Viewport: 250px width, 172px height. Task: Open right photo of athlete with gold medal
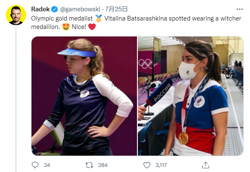point(190,96)
